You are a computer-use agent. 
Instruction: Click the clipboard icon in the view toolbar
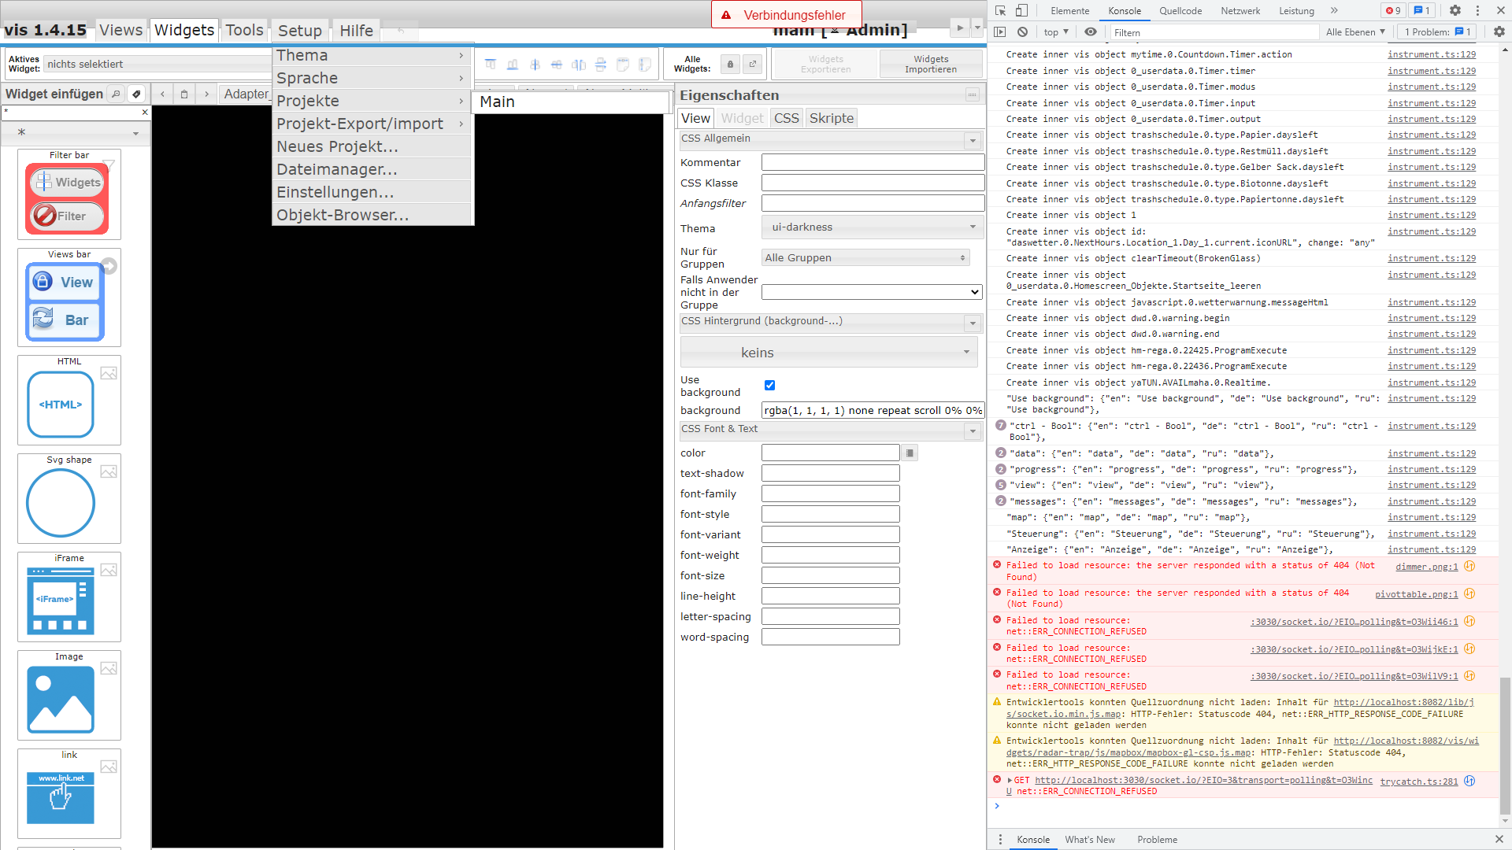coord(184,94)
